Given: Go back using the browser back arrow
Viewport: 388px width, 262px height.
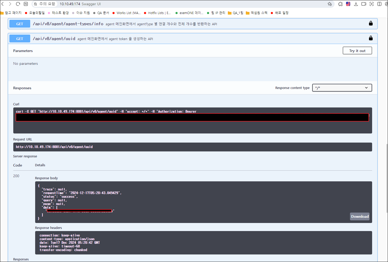Looking at the screenshot, I should point(3,4).
